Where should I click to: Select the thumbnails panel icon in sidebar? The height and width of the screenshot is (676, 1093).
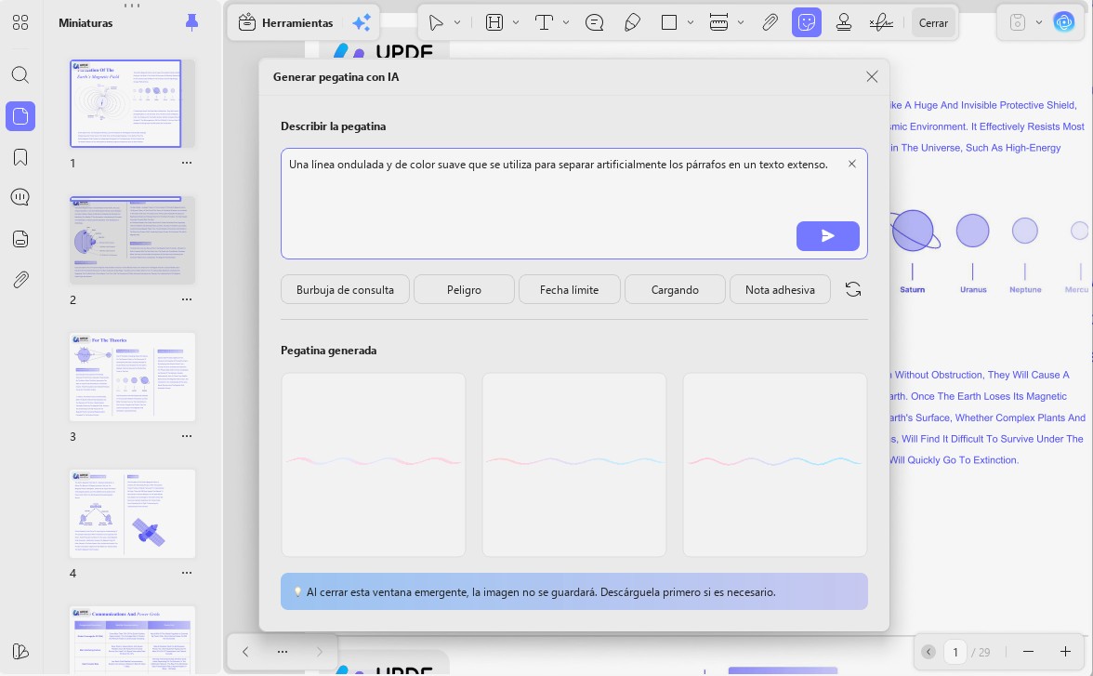point(20,116)
